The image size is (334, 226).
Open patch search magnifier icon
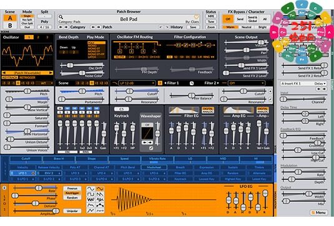click(61, 17)
